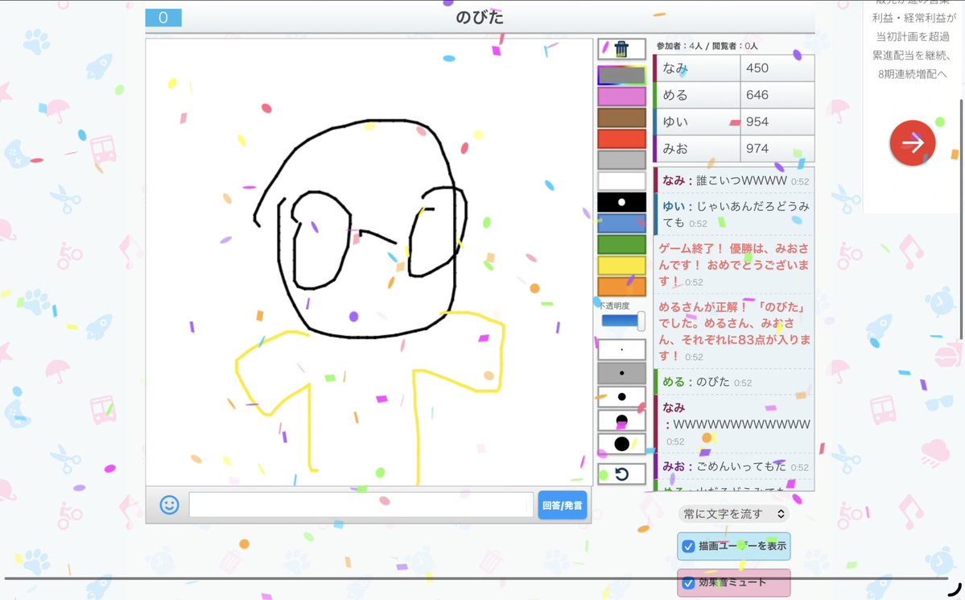Click める's のびた answer message
The height and width of the screenshot is (600, 965).
click(x=713, y=382)
